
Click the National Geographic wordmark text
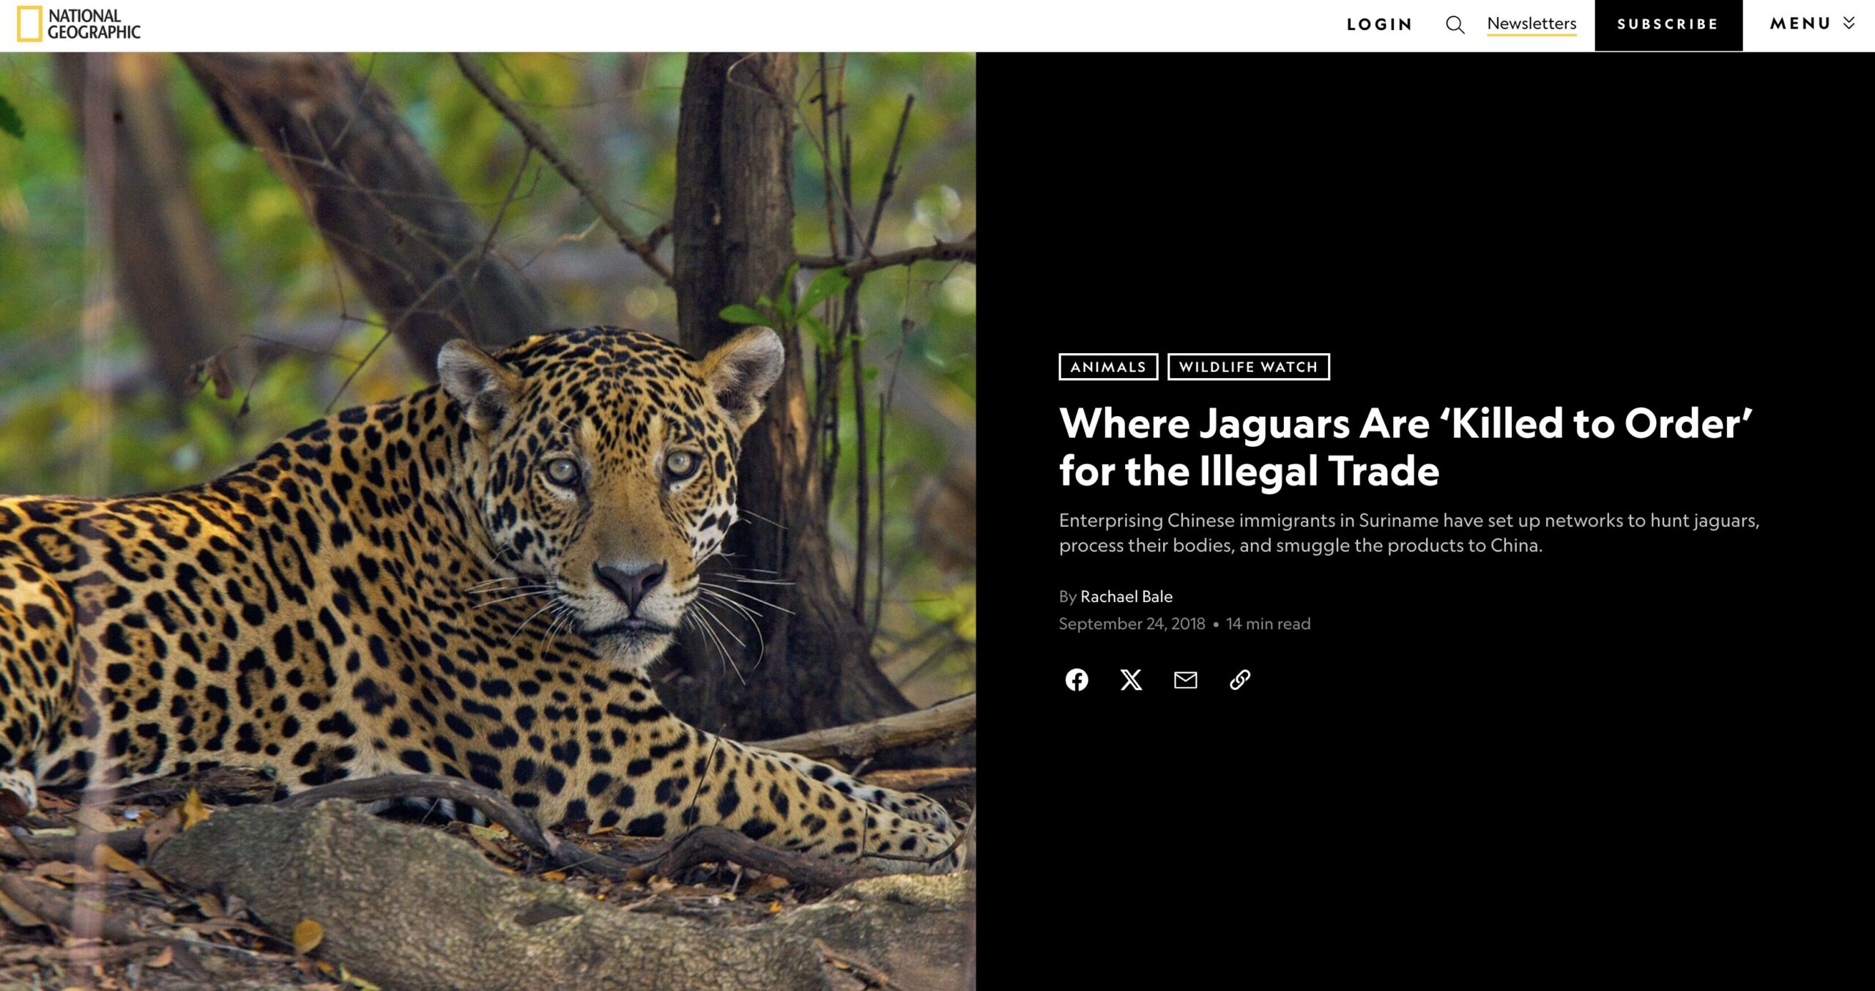click(94, 23)
